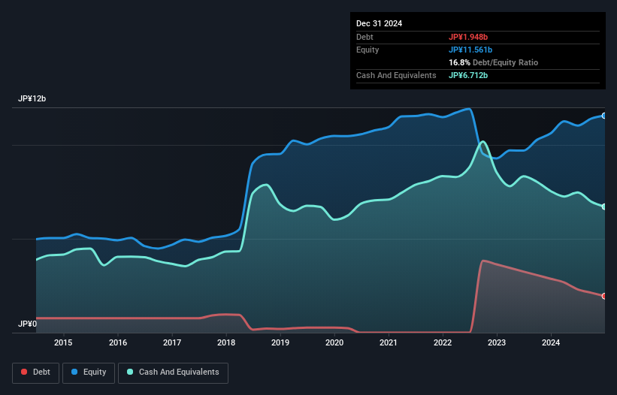
Task: Click the Debt row label in tooltip
Action: 364,37
